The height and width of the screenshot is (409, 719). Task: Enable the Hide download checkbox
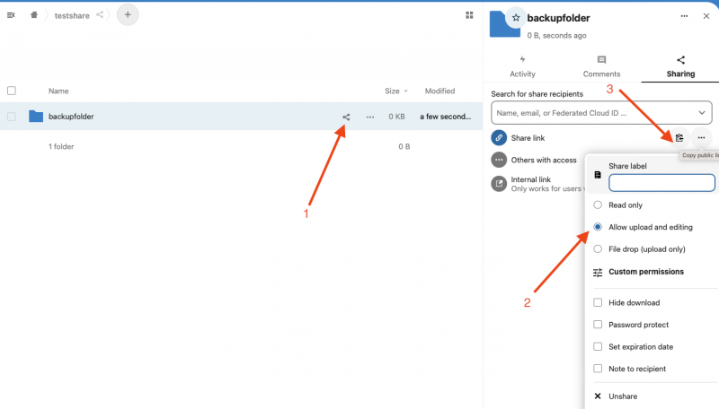(599, 303)
